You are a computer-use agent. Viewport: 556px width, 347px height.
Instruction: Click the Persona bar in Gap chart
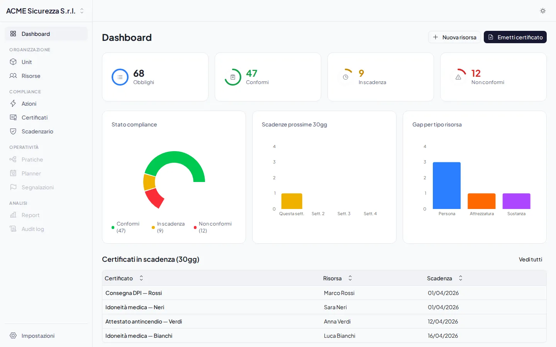(447, 185)
